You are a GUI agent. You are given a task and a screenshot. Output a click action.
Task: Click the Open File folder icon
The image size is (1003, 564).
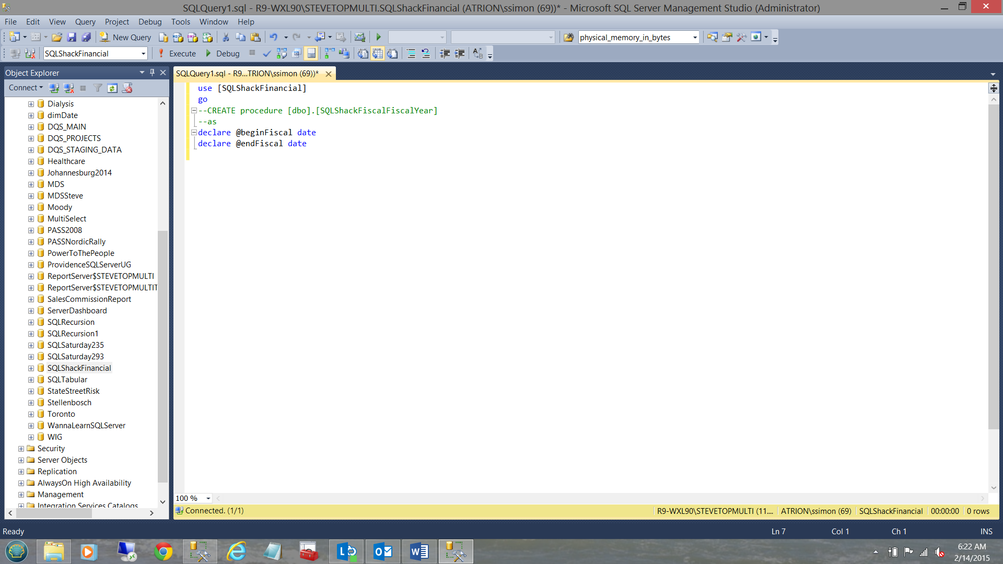pos(57,37)
